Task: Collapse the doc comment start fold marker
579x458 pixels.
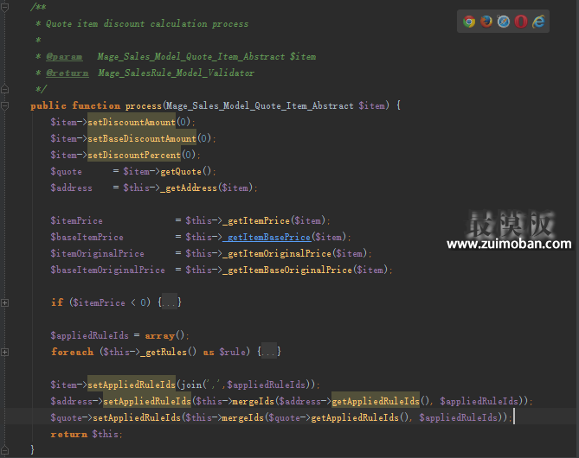Action: tap(5, 8)
